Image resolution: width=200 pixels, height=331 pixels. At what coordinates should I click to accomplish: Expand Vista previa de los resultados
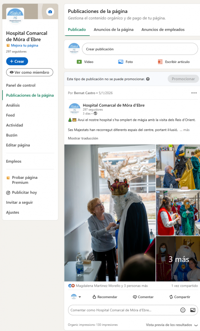172,325
